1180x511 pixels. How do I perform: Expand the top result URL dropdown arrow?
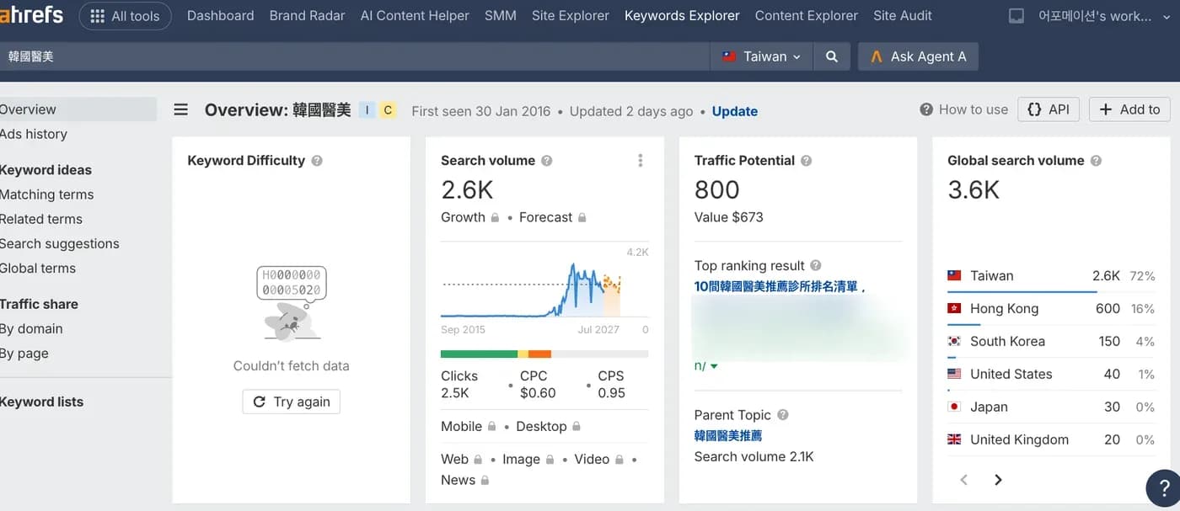pos(714,366)
